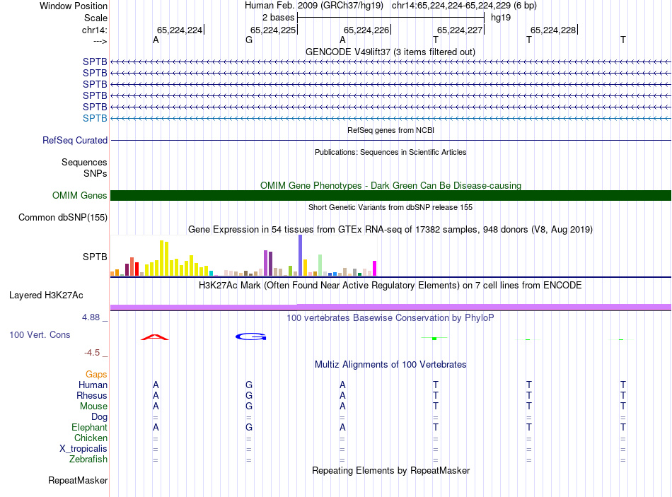
Task: Click the red A conservation logo letter
Action: point(155,337)
